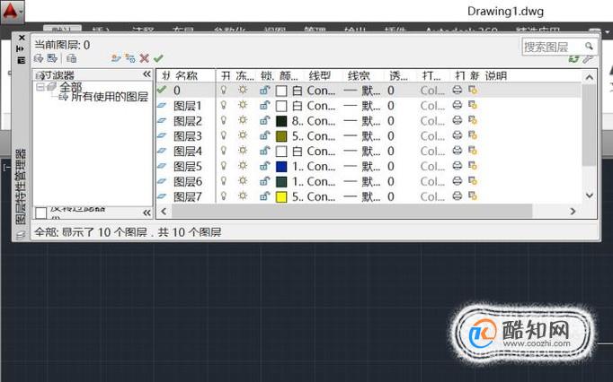Click the status icon of 图层1
613x382 pixels.
162,105
